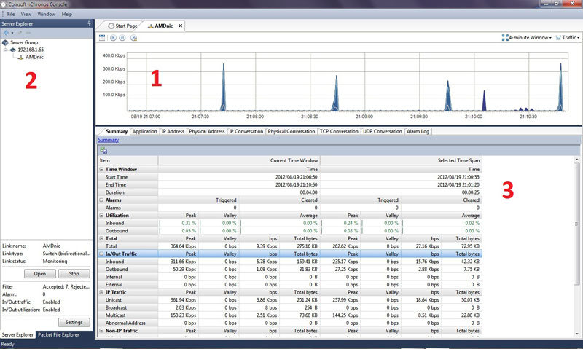Click the step-forward playback icon in the toolbar
The height and width of the screenshot is (349, 583).
(x=122, y=38)
